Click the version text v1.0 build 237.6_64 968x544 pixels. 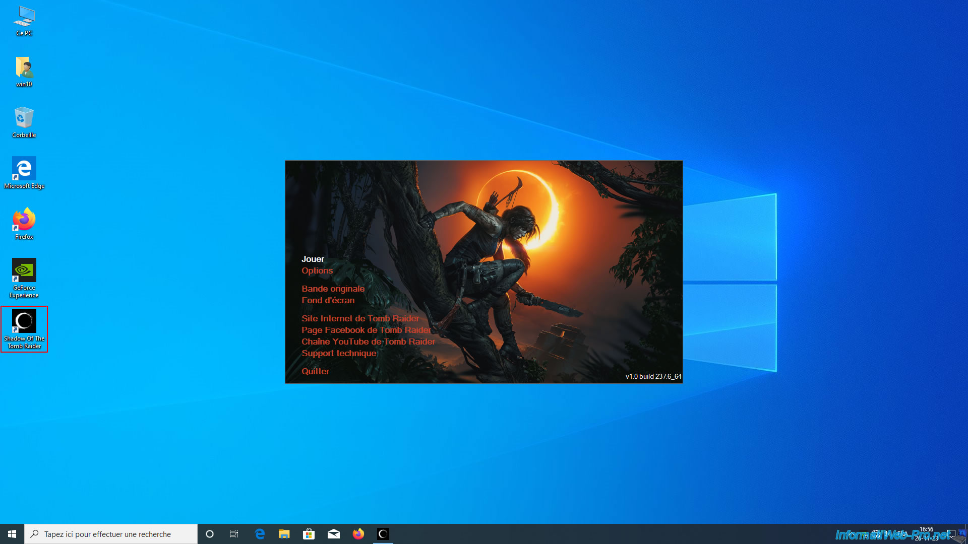pos(653,376)
